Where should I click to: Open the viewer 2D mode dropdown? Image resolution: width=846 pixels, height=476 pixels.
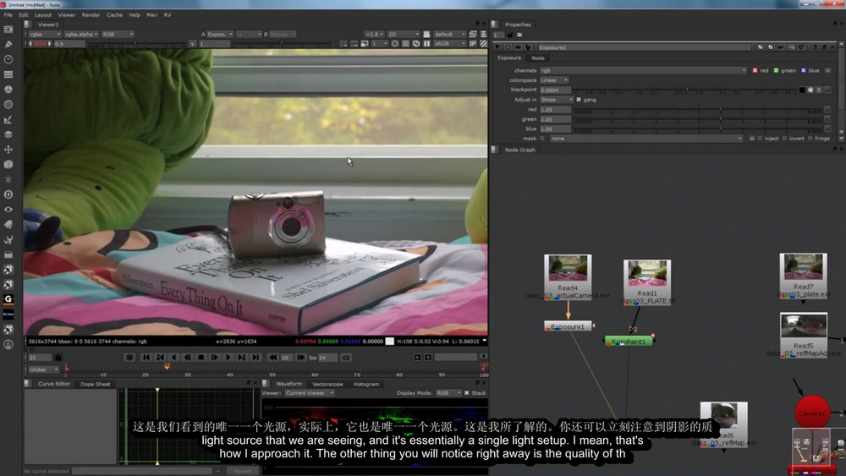pyautogui.click(x=403, y=34)
